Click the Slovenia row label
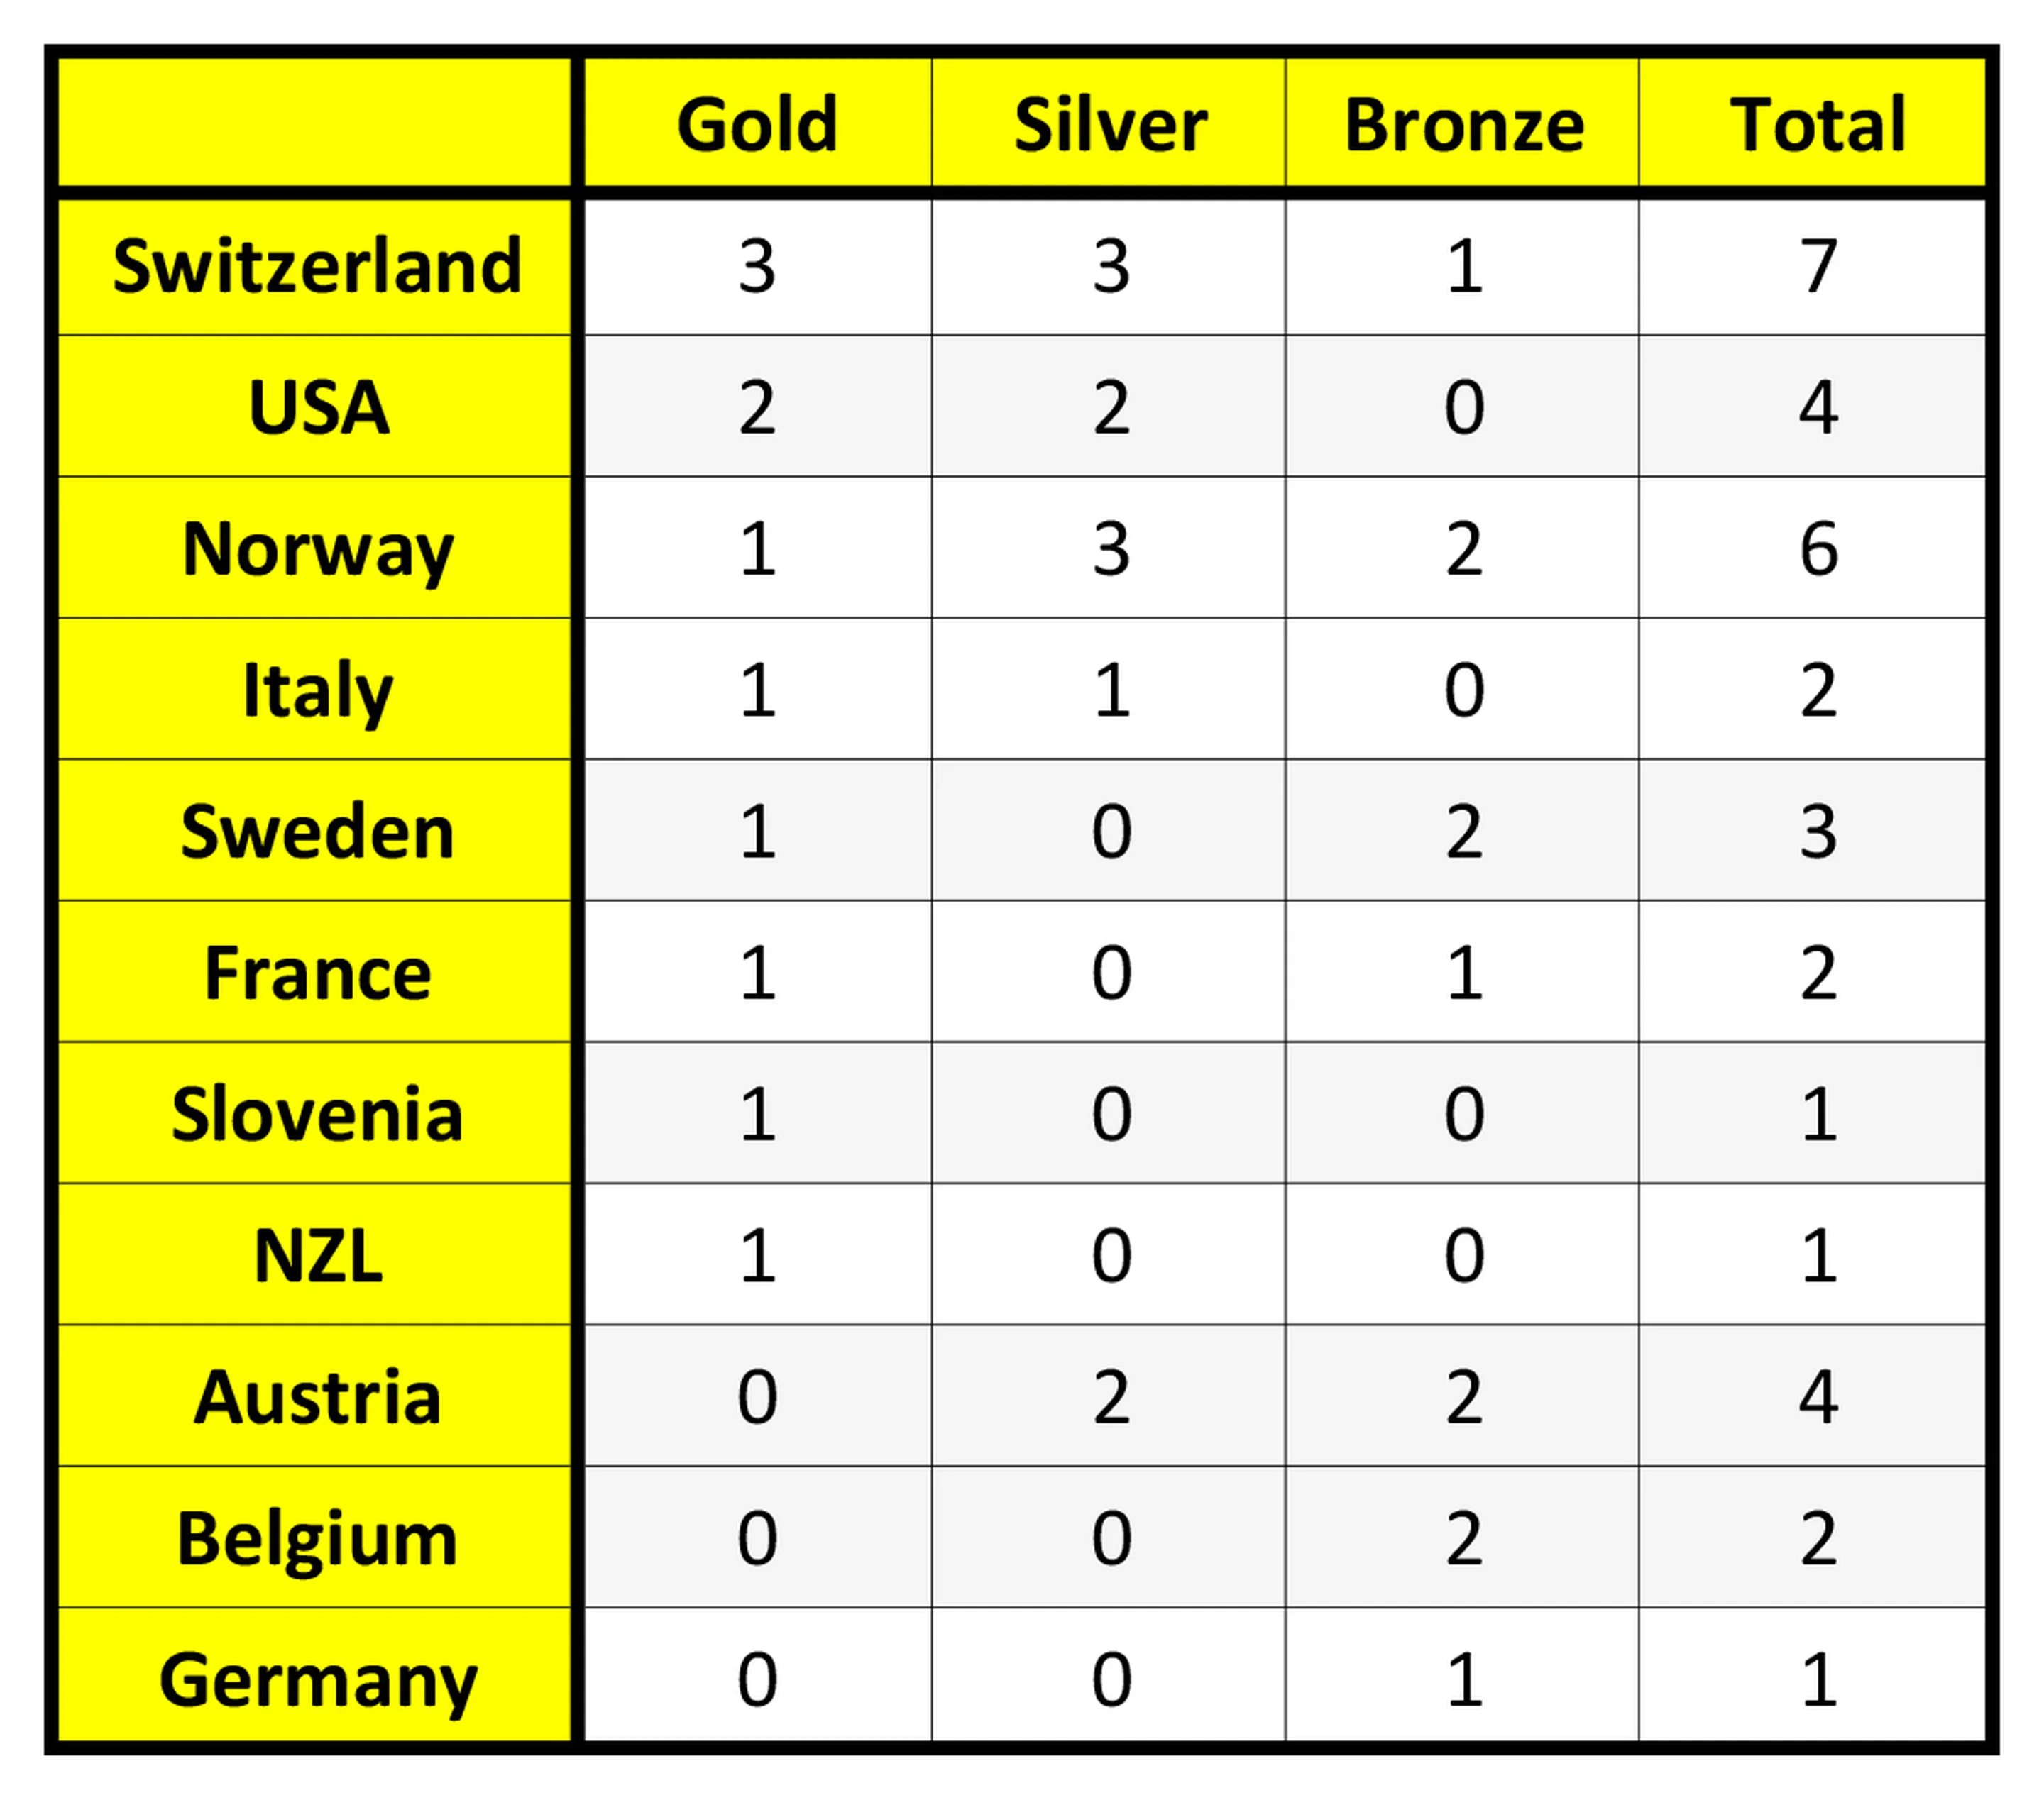 pos(317,1115)
